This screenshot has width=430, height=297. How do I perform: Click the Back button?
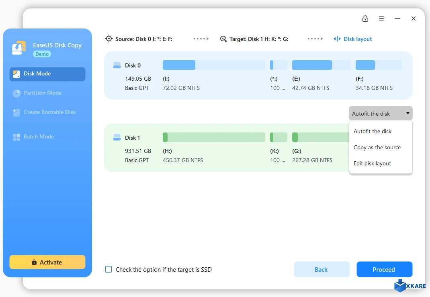pyautogui.click(x=321, y=269)
